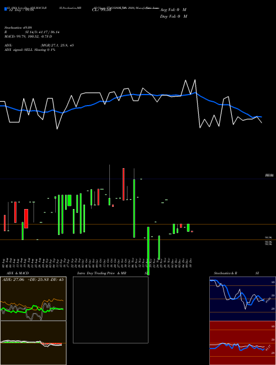Image resolution: width=276 pixels, height=365 pixels.
Task: Click the 'SI 14/3: 41.17 / 36.14' value
Action: point(42,32)
